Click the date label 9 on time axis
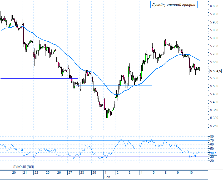This screenshot has width=223, height=180. tap(178, 173)
